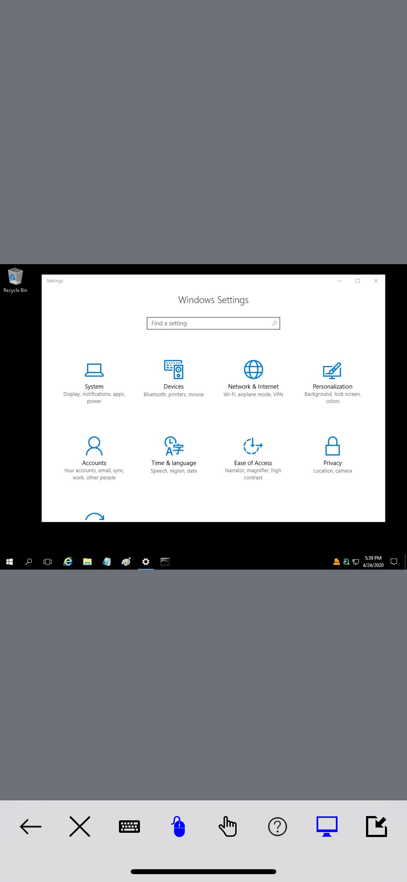407x882 pixels.
Task: Tap the back arrow in the bottom toolbar
Action: tap(30, 827)
